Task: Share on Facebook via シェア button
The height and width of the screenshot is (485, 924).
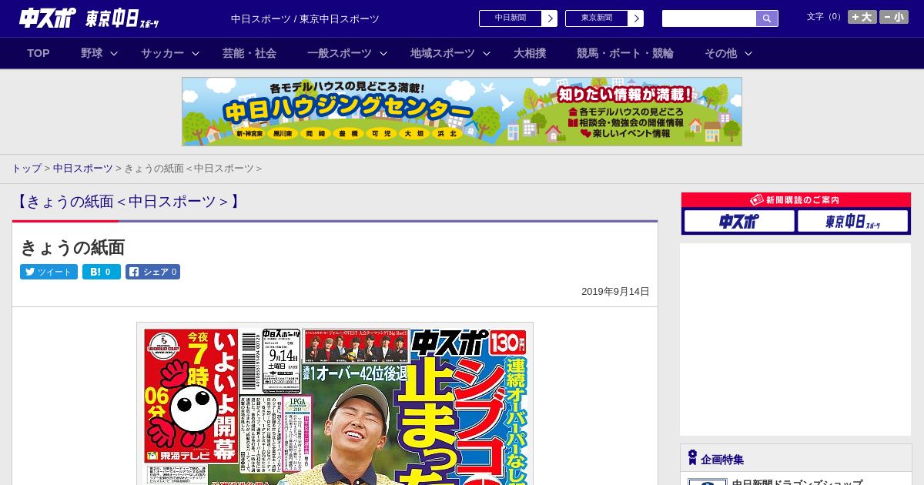Action: pos(152,272)
